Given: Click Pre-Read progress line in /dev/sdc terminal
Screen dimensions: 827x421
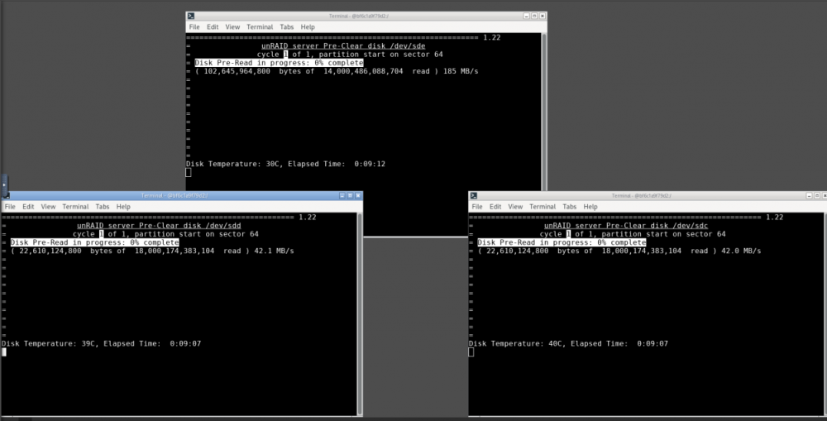Looking at the screenshot, I should click(562, 242).
